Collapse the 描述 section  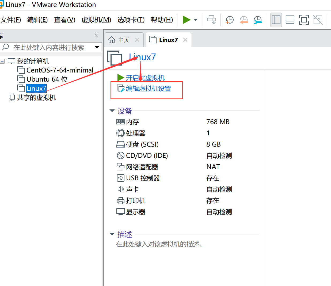coord(112,234)
